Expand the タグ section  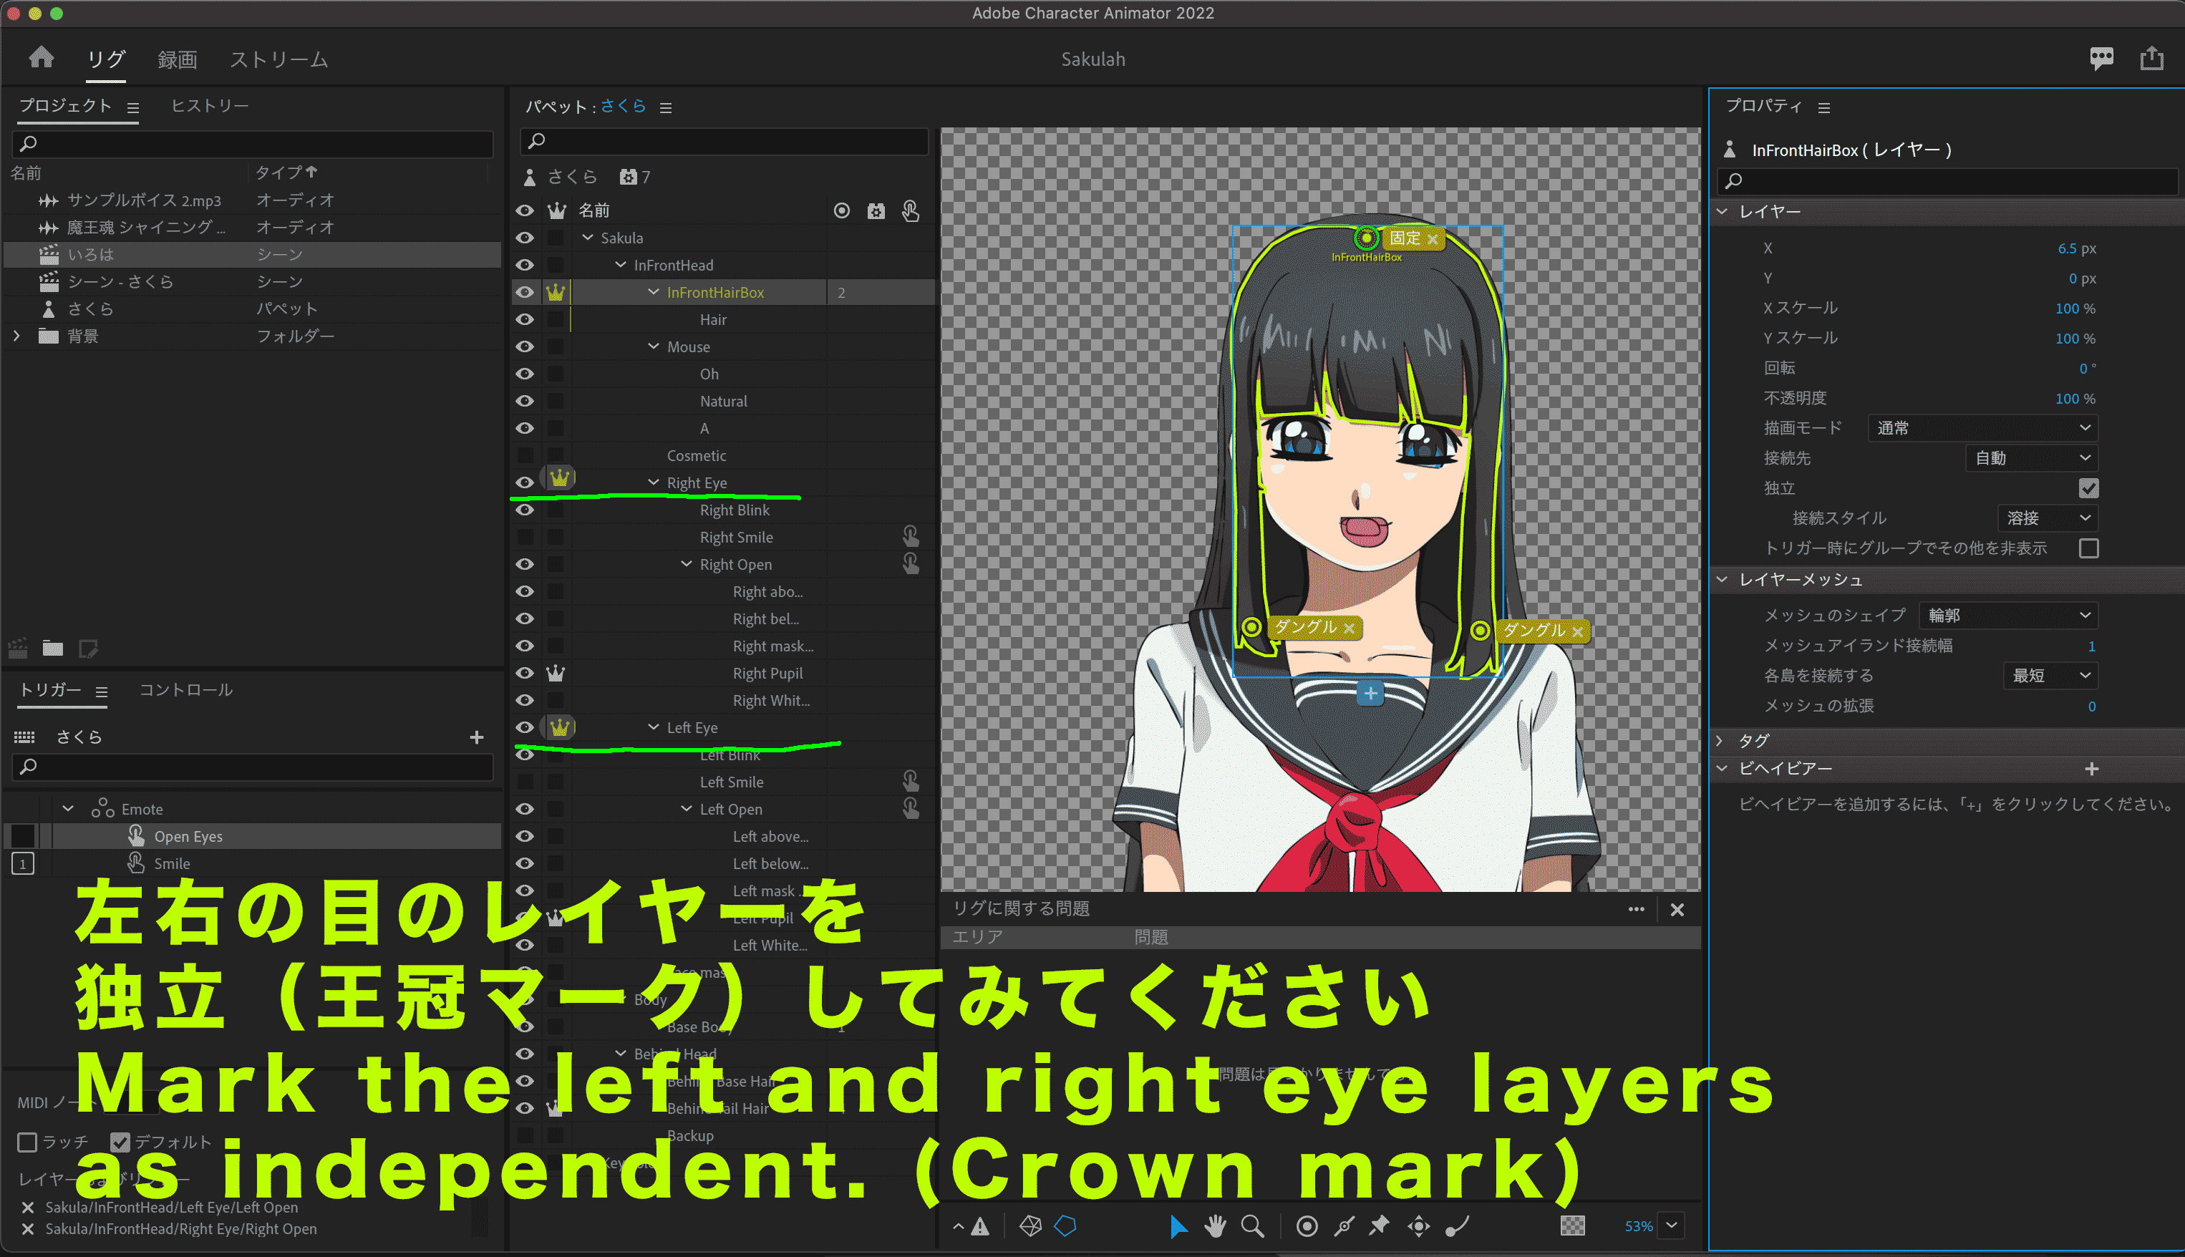(x=1720, y=741)
